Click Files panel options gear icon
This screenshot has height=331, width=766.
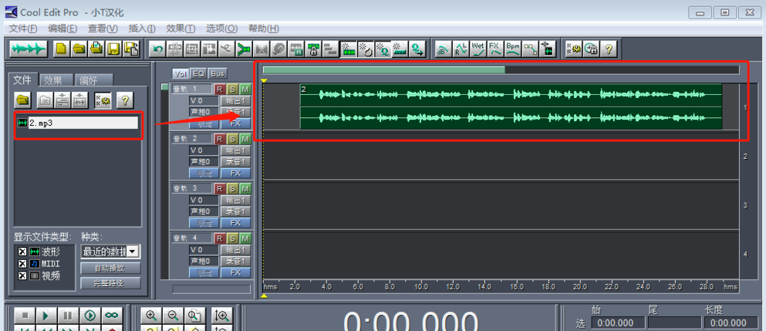tap(103, 100)
